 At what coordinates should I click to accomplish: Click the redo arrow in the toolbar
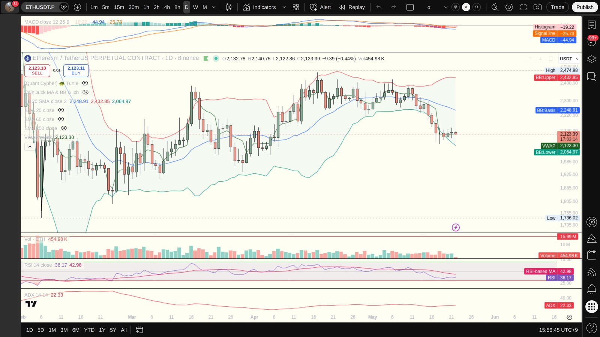tap(393, 7)
